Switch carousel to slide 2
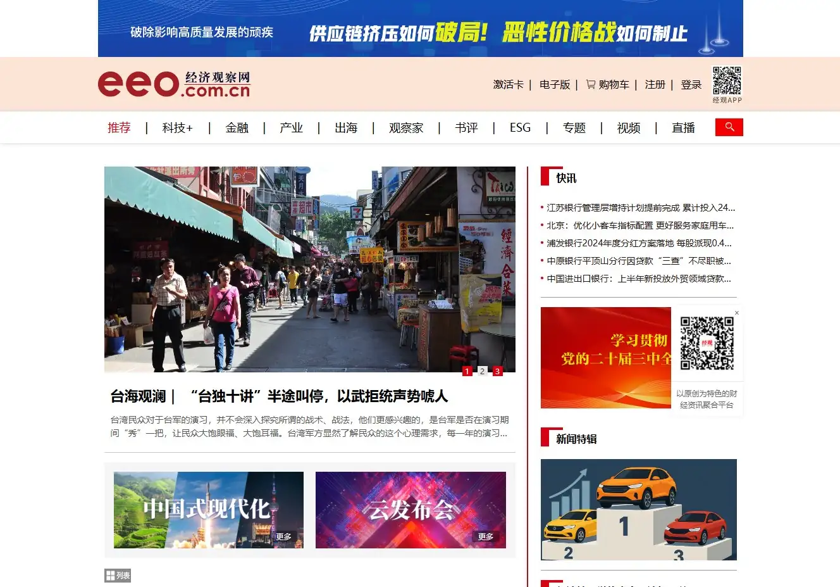The image size is (840, 587). pos(483,371)
